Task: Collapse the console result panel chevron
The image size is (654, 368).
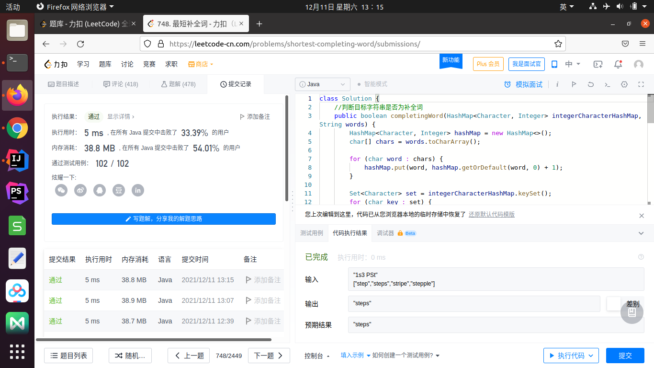Action: tap(642, 233)
